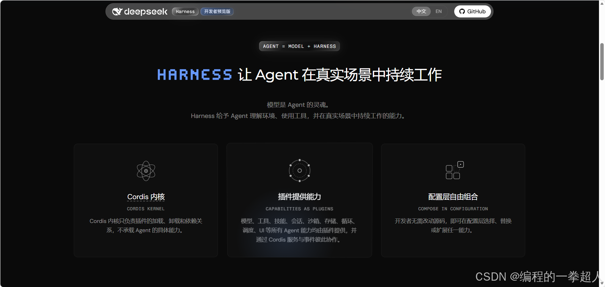
Task: Click the COMPOSE IN CONFIGURATION subtitle
Action: tap(453, 209)
